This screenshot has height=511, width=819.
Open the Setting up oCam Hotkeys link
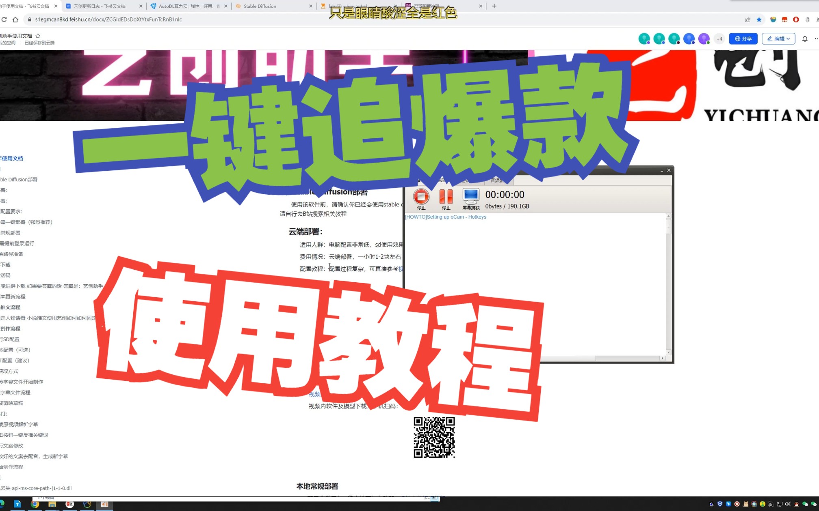(446, 217)
